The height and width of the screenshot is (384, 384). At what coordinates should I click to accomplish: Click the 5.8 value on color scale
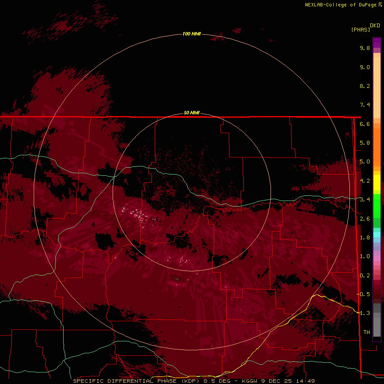coord(365,143)
